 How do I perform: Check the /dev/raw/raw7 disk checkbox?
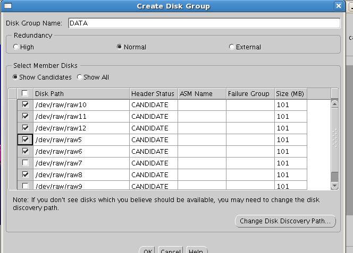(26, 162)
